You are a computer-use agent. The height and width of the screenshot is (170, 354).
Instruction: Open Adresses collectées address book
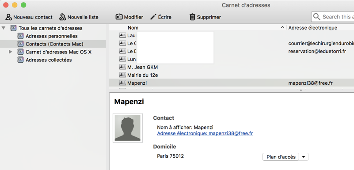coord(49,60)
